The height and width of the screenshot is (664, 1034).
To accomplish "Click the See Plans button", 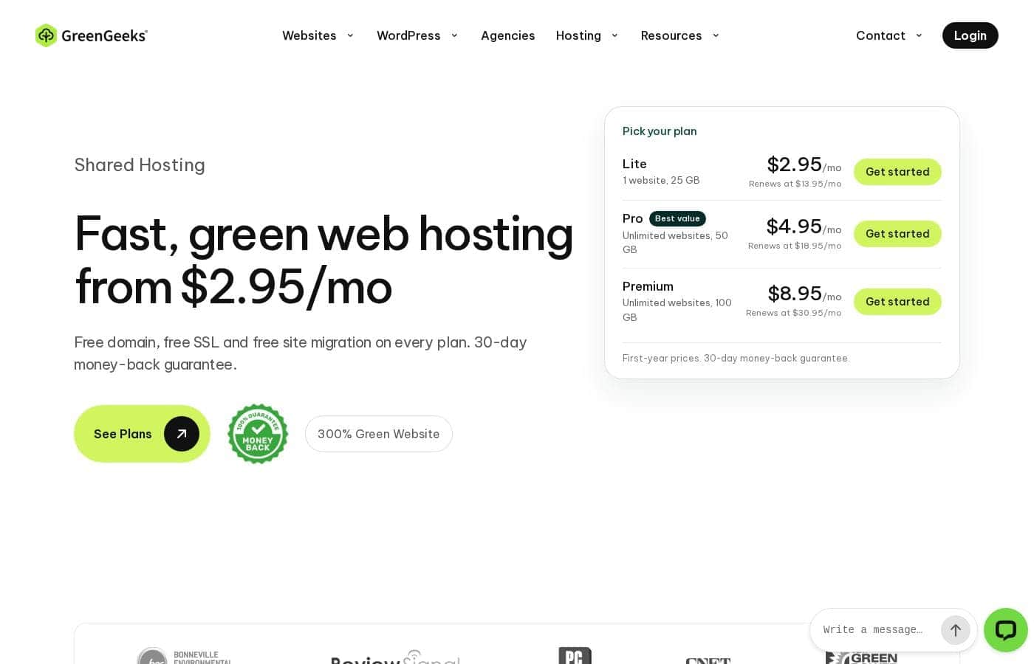I will [142, 434].
